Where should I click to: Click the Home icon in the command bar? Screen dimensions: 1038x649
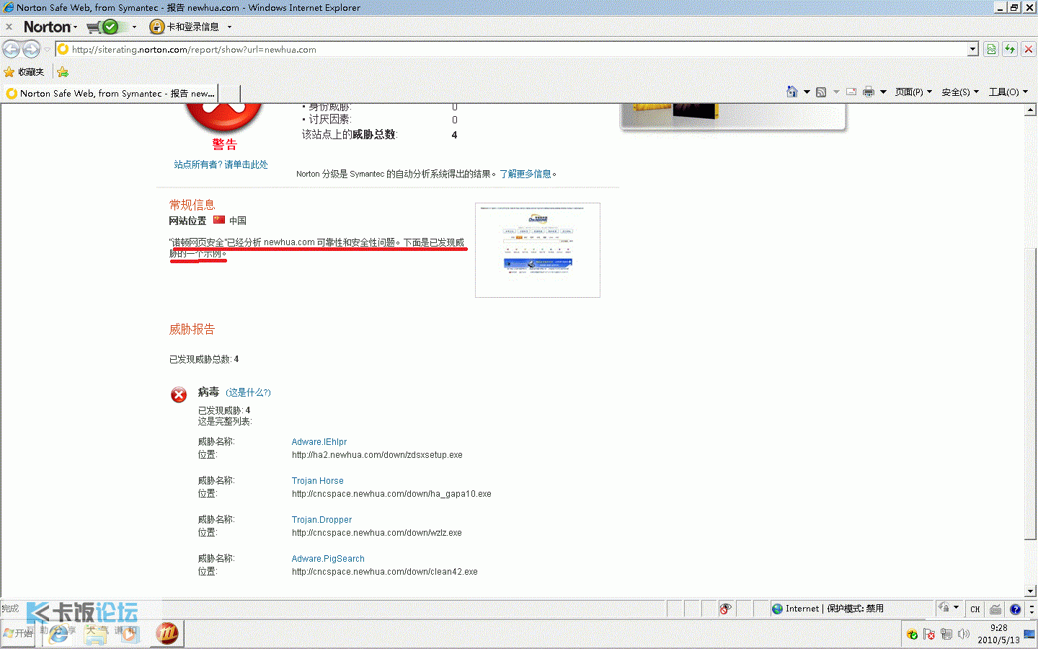click(x=792, y=92)
